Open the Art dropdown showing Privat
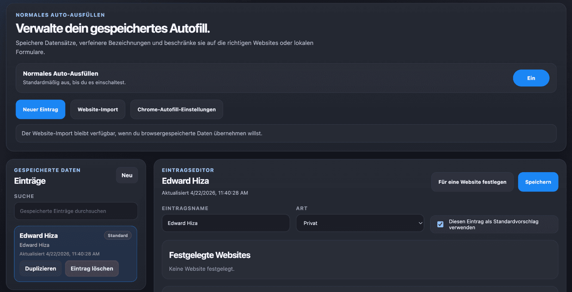This screenshot has height=292, width=572. pos(359,223)
